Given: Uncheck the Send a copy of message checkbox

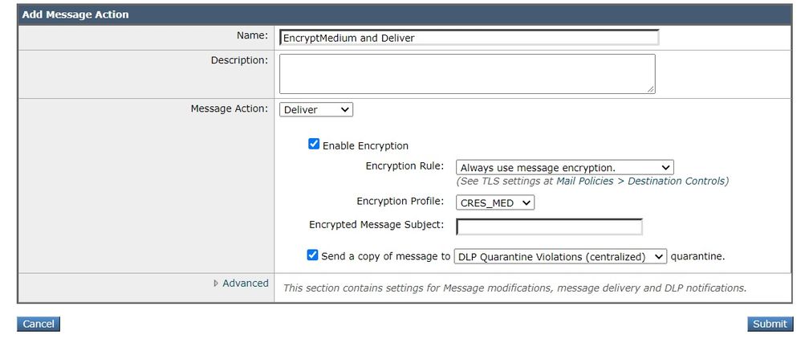Looking at the screenshot, I should (312, 255).
